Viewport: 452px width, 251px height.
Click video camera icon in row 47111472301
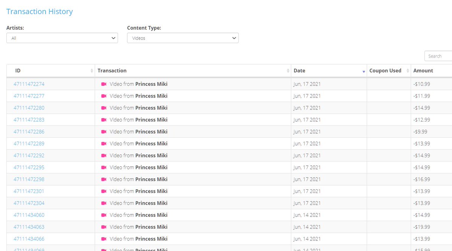click(104, 191)
